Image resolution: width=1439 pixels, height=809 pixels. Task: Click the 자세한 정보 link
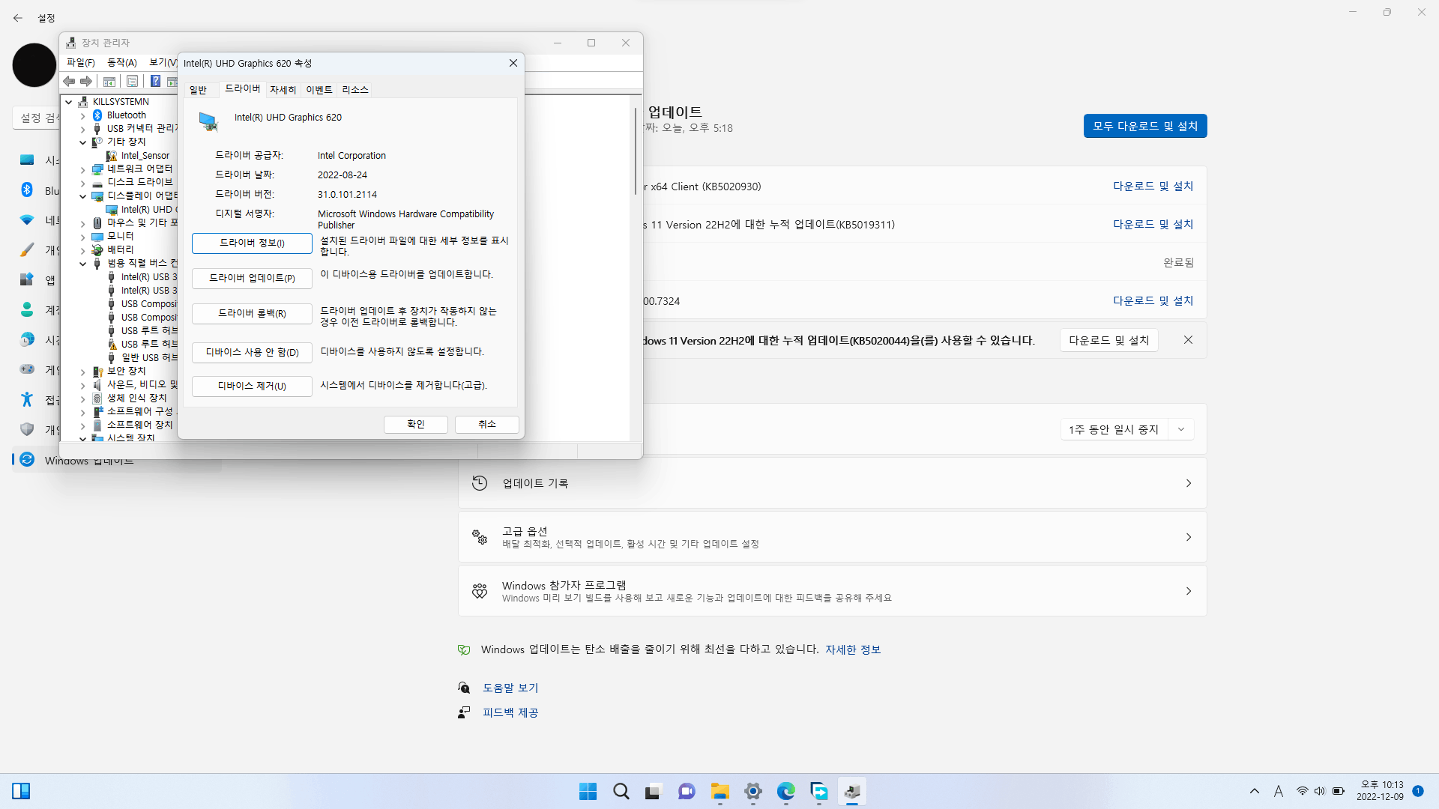853,649
